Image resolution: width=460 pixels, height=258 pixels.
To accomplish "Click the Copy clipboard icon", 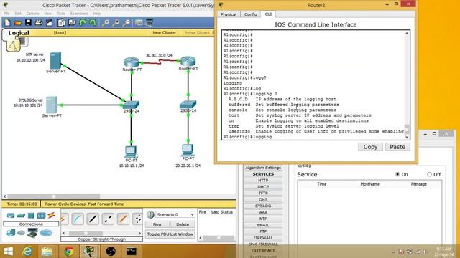I will point(61,22).
